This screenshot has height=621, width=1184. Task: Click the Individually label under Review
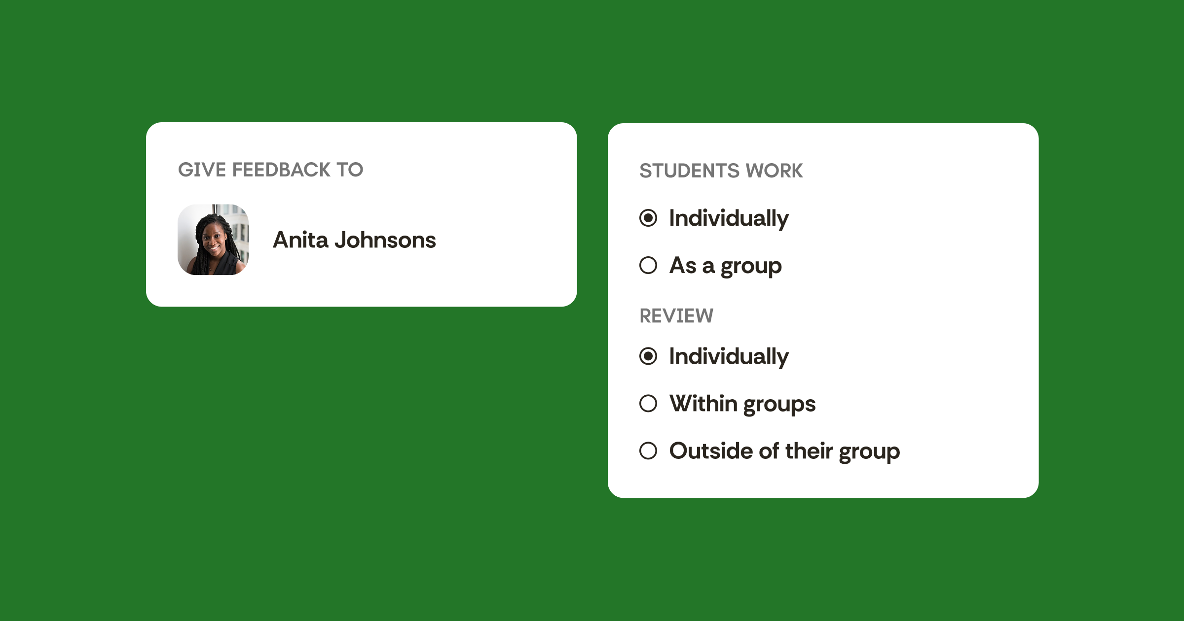[x=729, y=357]
